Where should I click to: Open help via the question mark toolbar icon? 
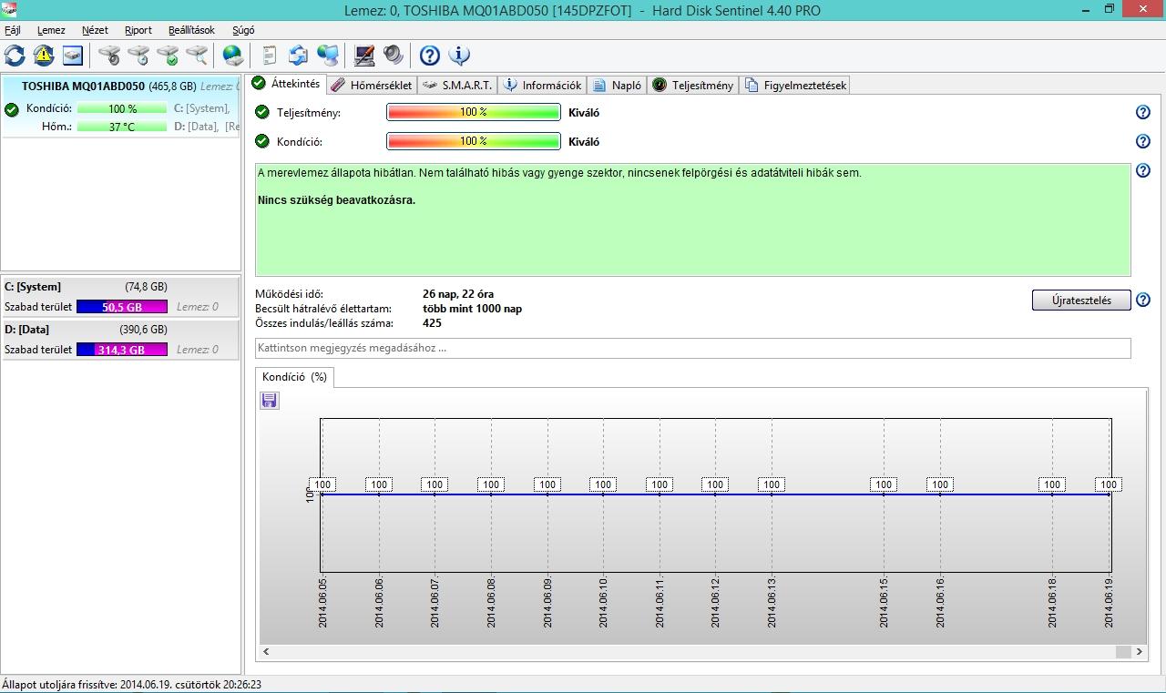(430, 56)
